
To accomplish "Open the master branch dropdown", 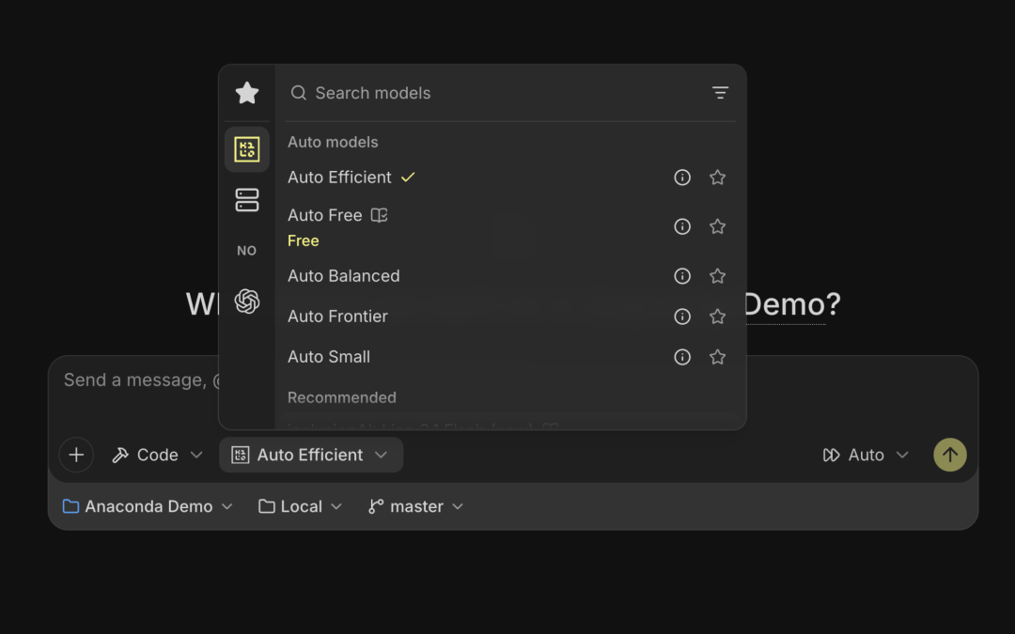I will pos(416,506).
